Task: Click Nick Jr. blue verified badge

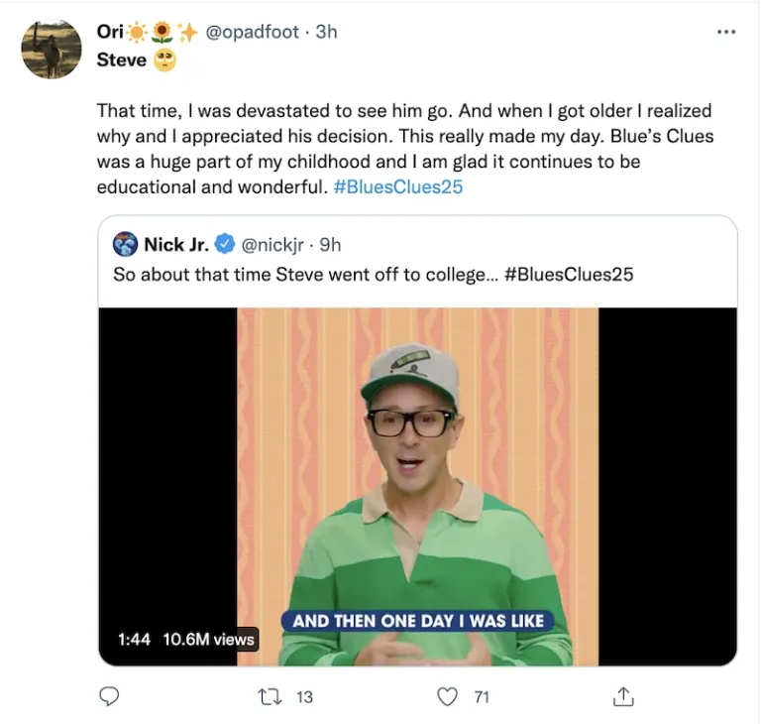Action: 225,244
